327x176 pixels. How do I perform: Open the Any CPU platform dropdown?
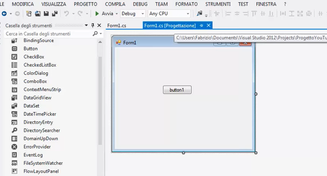tap(169, 14)
